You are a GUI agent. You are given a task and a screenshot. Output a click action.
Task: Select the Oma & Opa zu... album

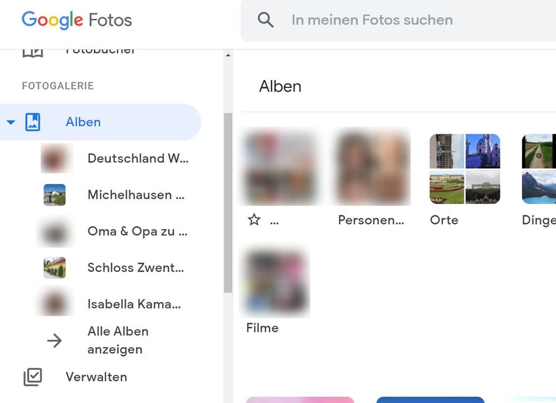coord(137,231)
